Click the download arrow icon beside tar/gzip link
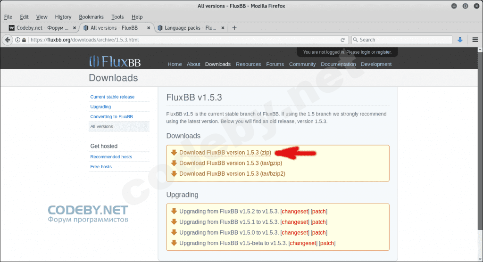Image resolution: width=483 pixels, height=262 pixels. tap(174, 163)
